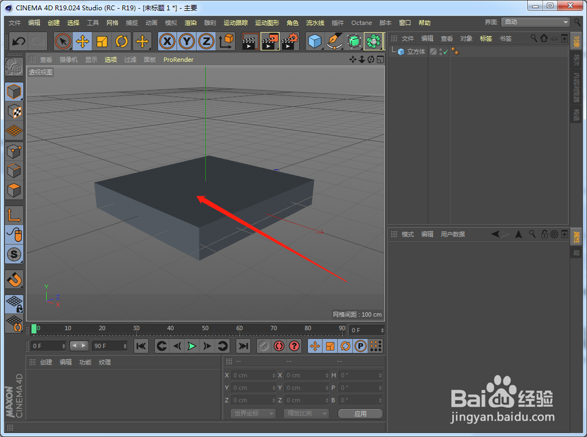587x437 pixels.
Task: Toggle viewport Solo S icon
Action: click(14, 254)
